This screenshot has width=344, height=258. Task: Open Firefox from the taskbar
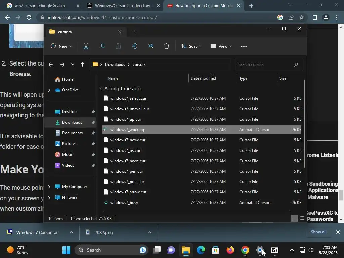pos(230,250)
